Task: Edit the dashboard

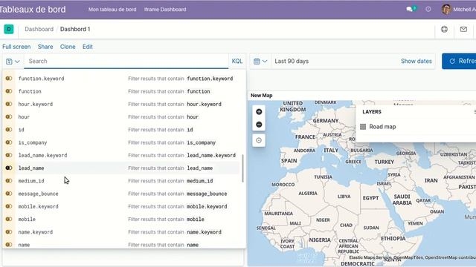Action: tap(88, 47)
